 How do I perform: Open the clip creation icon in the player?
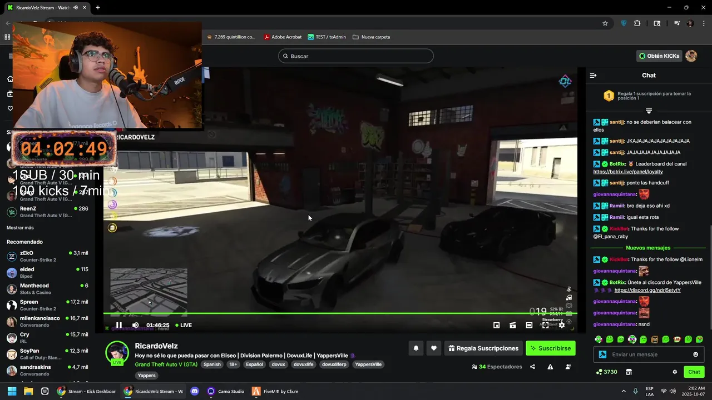[513, 325]
